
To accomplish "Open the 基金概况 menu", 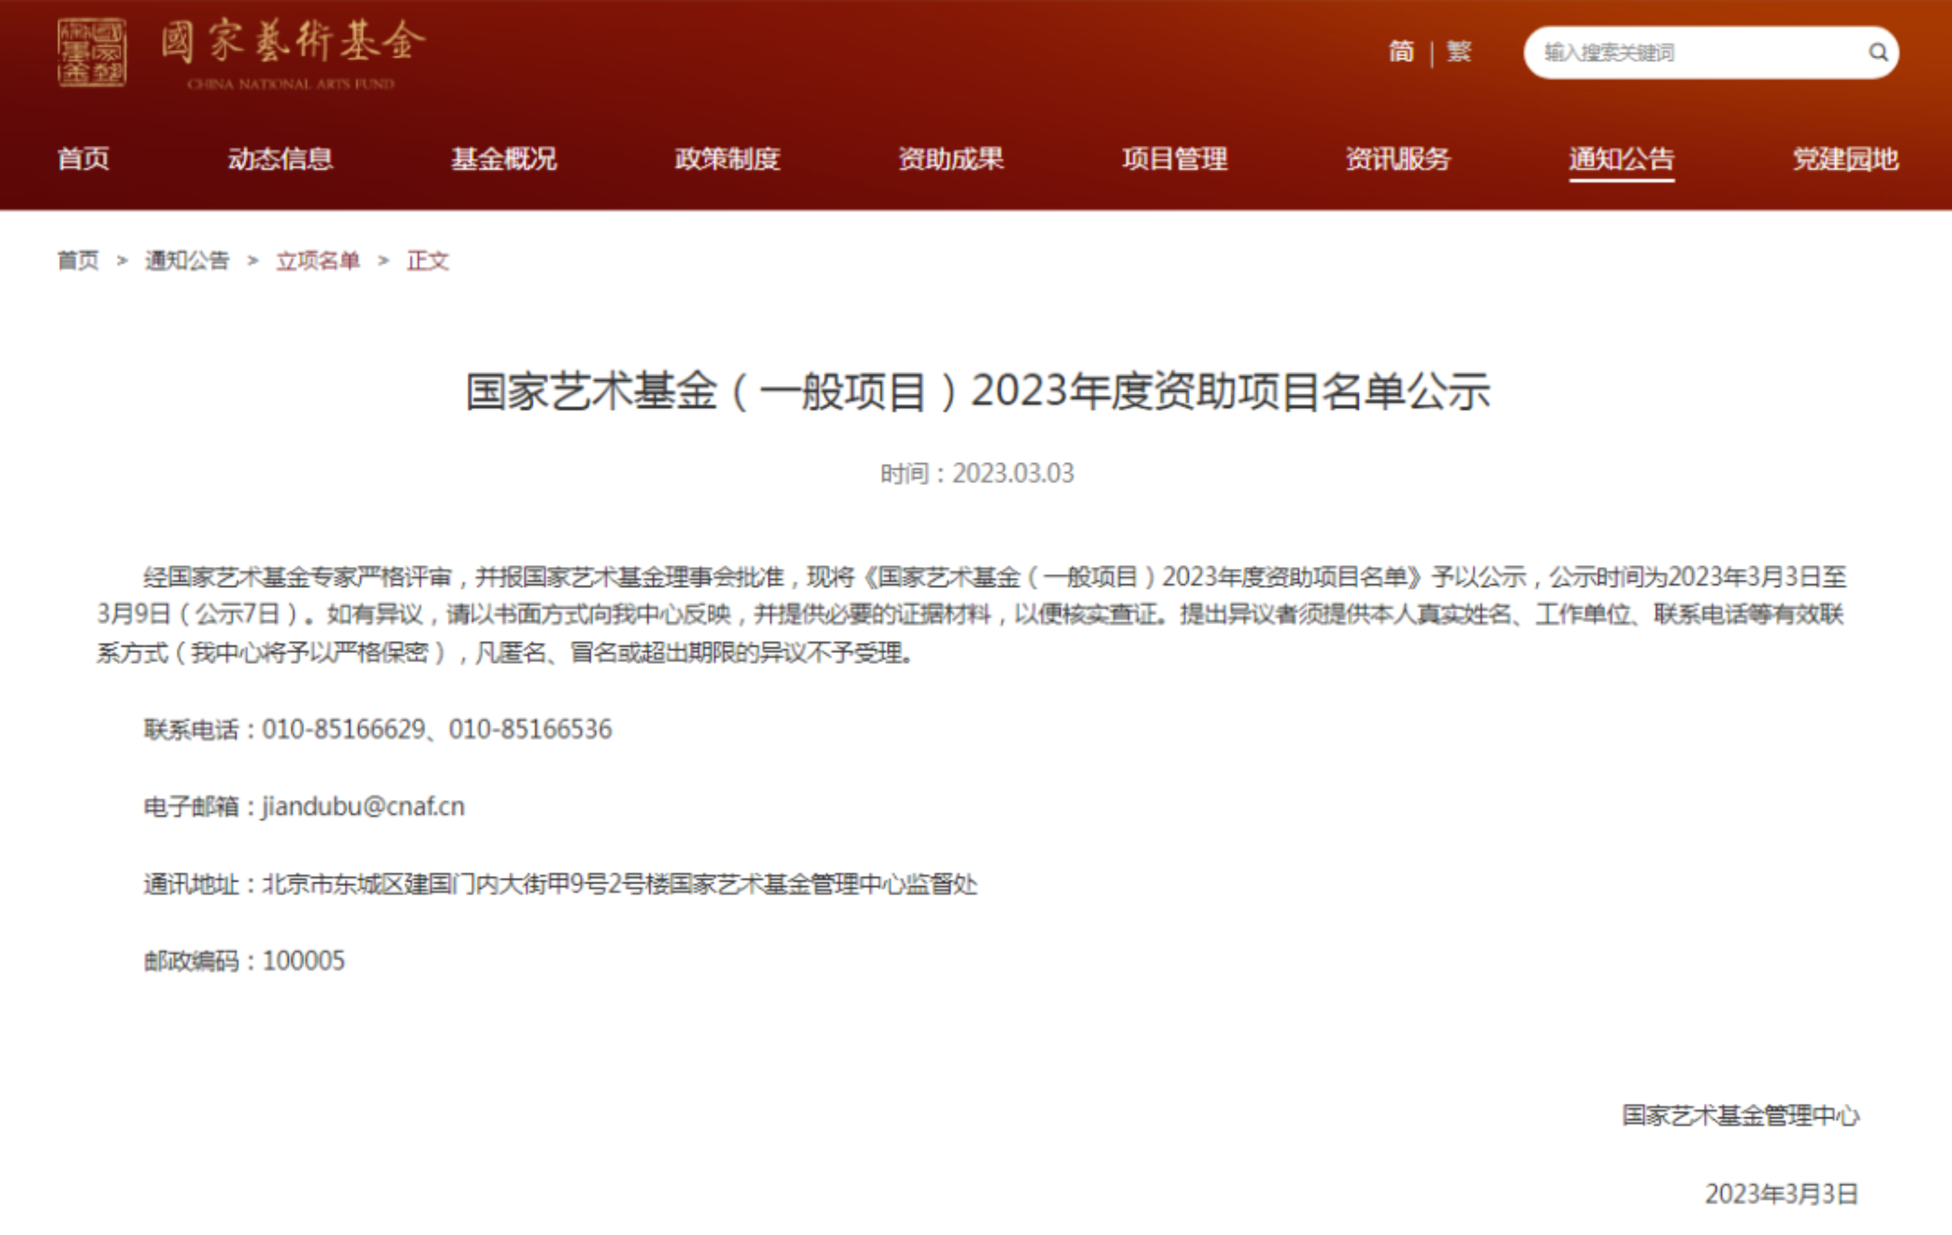I will click(504, 158).
